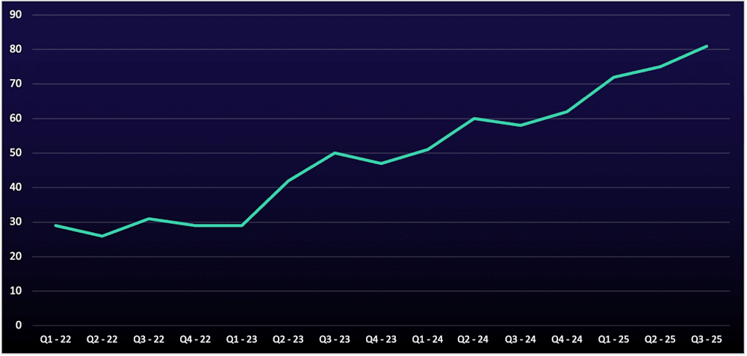The image size is (747, 356).
Task: Select the 20 y-axis label
Action: [x=16, y=257]
